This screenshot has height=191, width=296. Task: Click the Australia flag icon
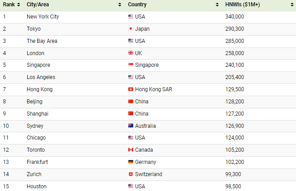(x=131, y=126)
